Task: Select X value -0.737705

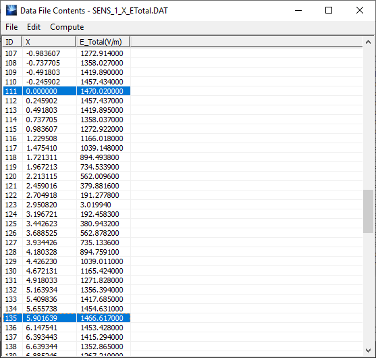Action: [43, 63]
